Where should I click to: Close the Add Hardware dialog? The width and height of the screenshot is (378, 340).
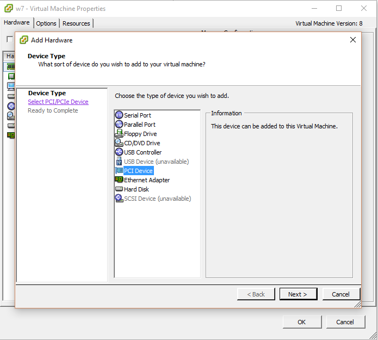tap(353, 40)
